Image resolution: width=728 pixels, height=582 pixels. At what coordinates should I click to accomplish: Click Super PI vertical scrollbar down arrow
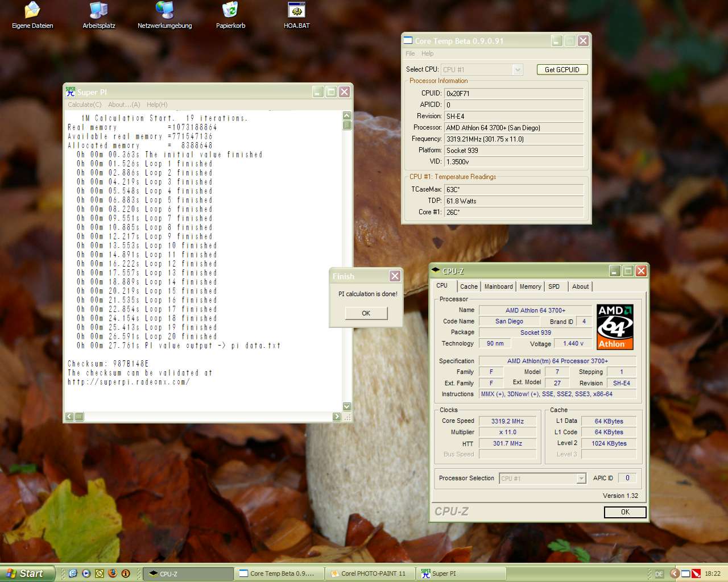(x=347, y=406)
